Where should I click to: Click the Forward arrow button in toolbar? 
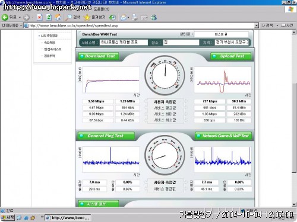coord(26,18)
